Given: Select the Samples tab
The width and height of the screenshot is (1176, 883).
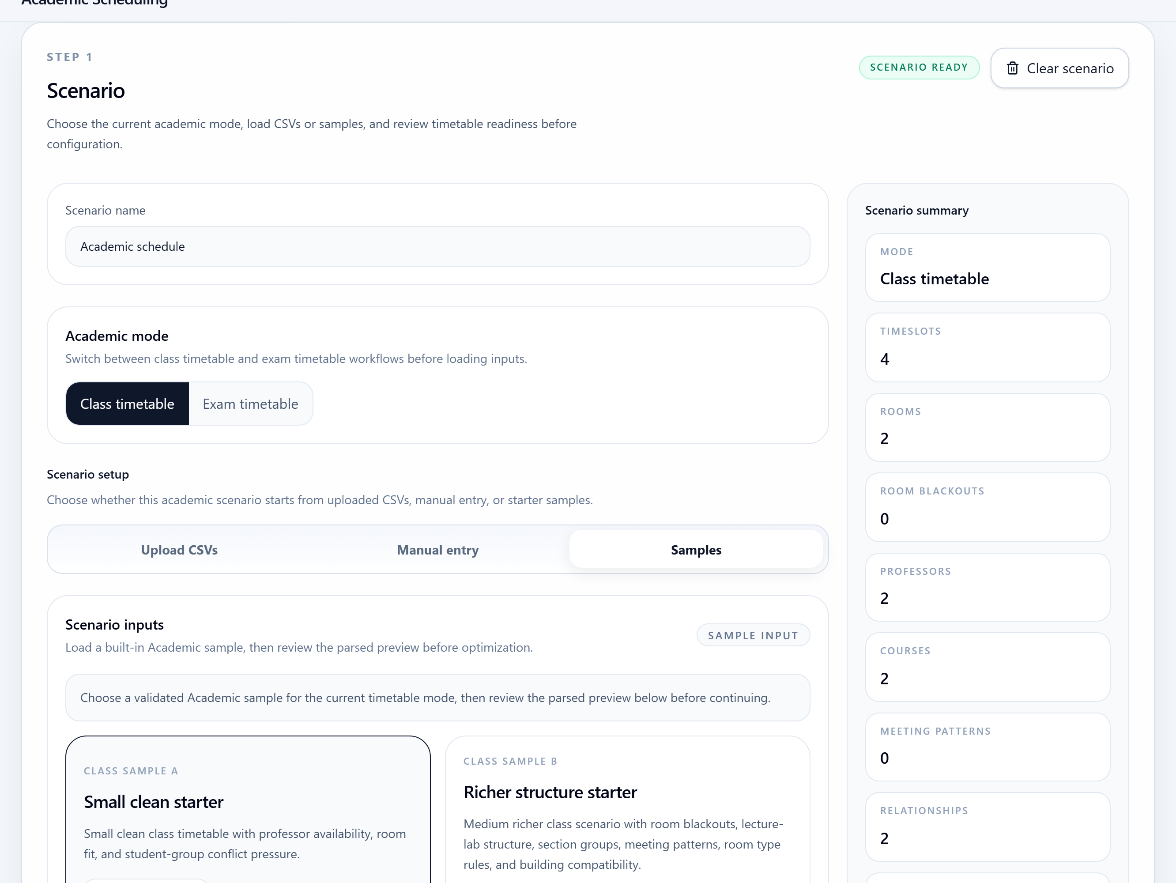Looking at the screenshot, I should (x=696, y=550).
